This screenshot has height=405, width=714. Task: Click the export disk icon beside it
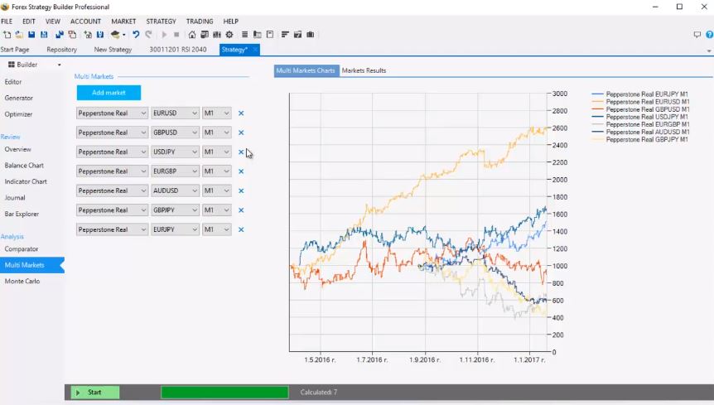(100, 35)
